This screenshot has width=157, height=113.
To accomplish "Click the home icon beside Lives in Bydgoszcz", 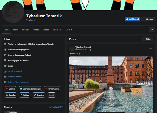I will point(5,55).
